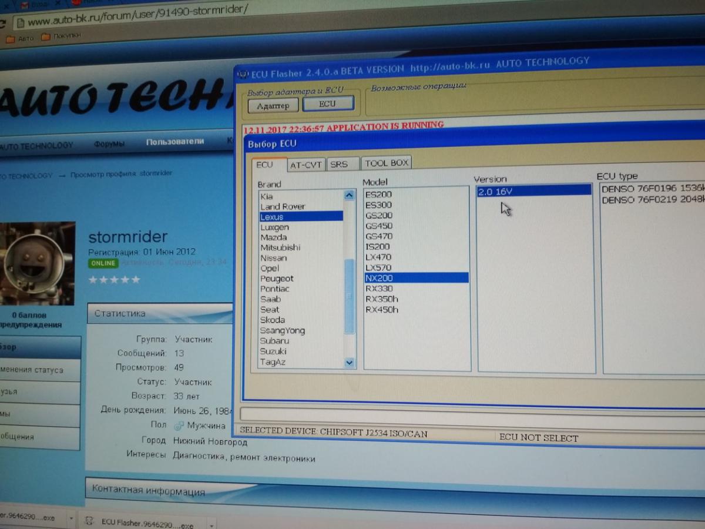Viewport: 705px width, 529px height.
Task: Pick model IS200
Action: (377, 246)
